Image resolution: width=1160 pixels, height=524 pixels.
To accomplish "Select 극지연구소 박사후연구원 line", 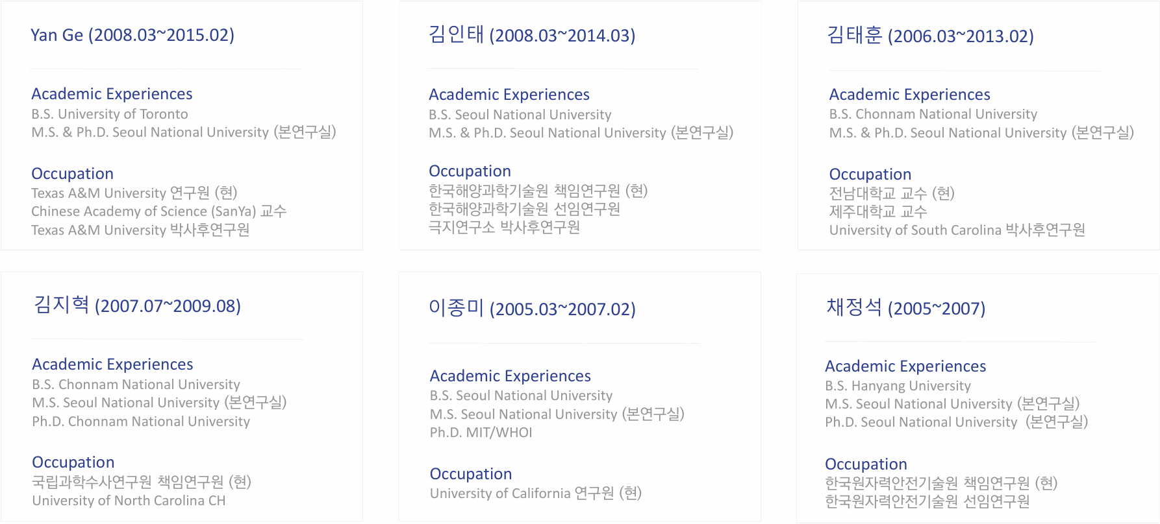I will (x=505, y=228).
